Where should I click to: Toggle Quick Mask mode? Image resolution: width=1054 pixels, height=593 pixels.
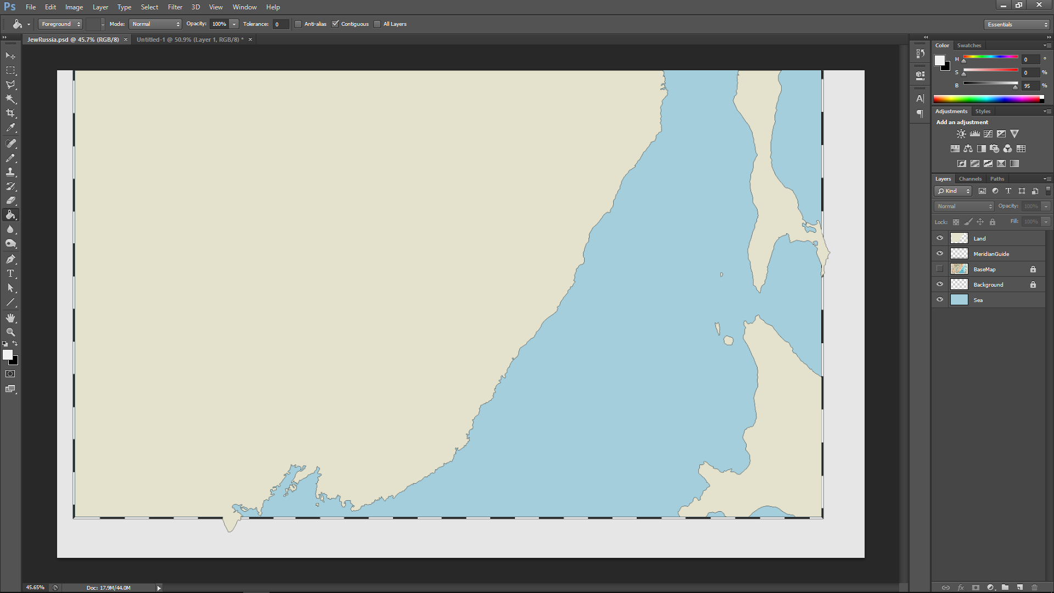pos(10,374)
